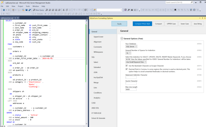The height and width of the screenshot is (127, 206).
Task: Open the Edit menu
Action: tap(7, 6)
